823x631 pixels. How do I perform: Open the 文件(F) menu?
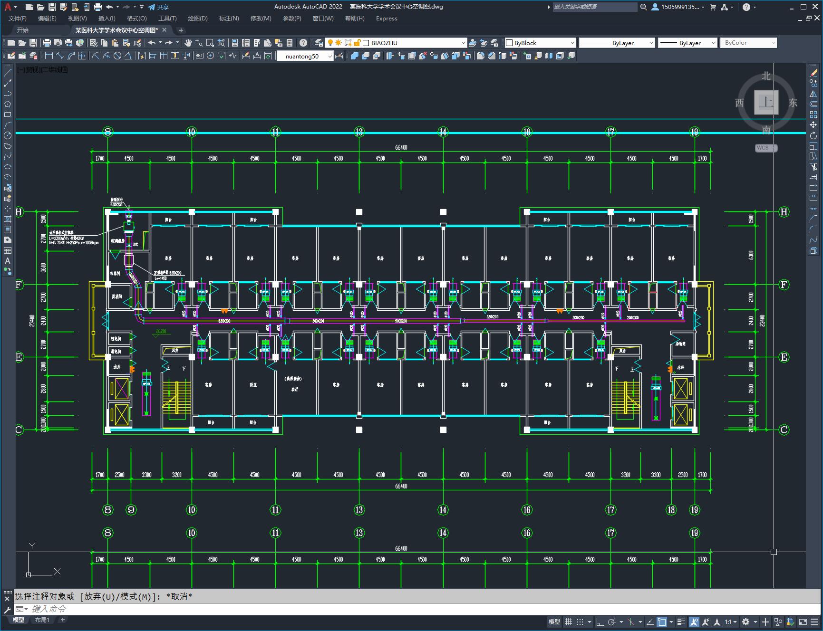click(x=18, y=19)
